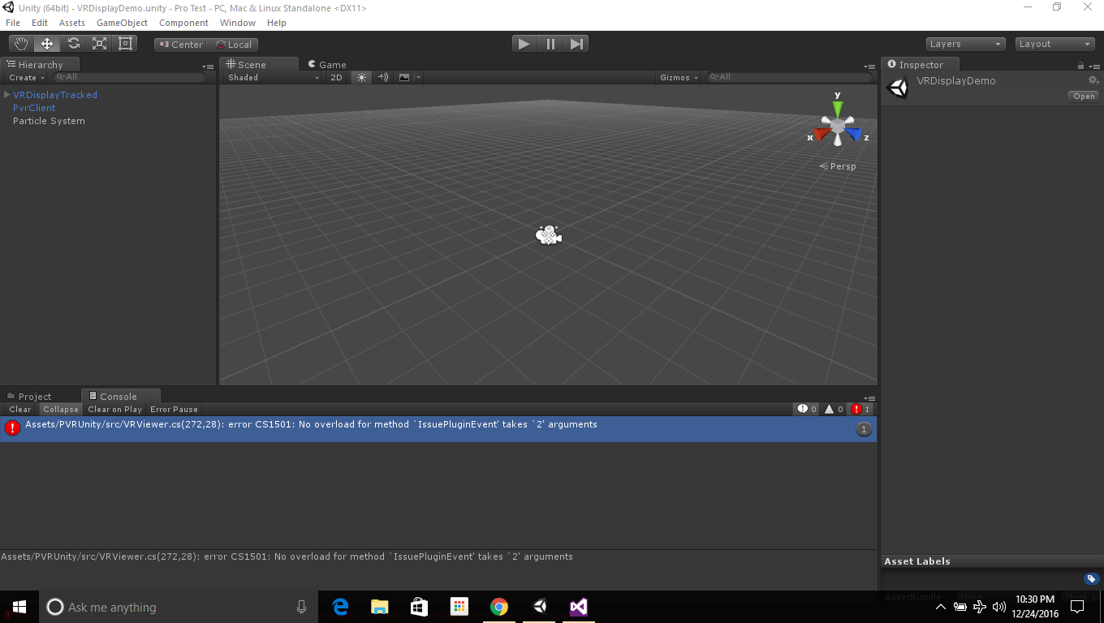
Task: Open the Window menu
Action: click(238, 23)
